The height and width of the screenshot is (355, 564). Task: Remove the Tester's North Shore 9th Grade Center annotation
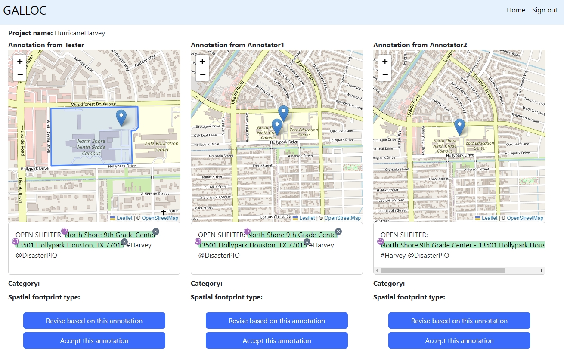pyautogui.click(x=156, y=232)
